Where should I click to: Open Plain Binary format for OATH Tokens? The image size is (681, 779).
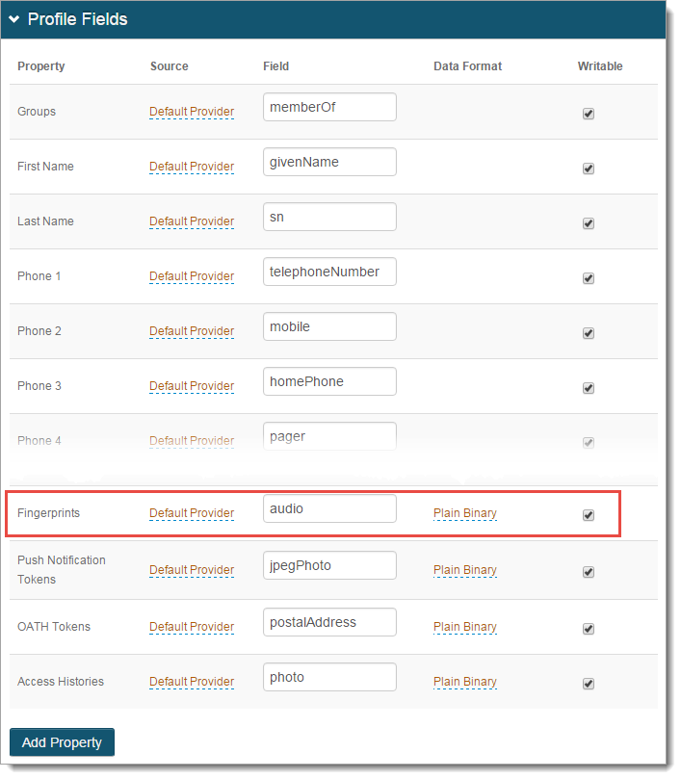pos(465,627)
